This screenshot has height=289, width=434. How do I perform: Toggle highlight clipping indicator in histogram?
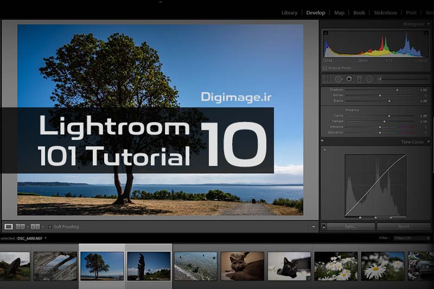coord(426,33)
